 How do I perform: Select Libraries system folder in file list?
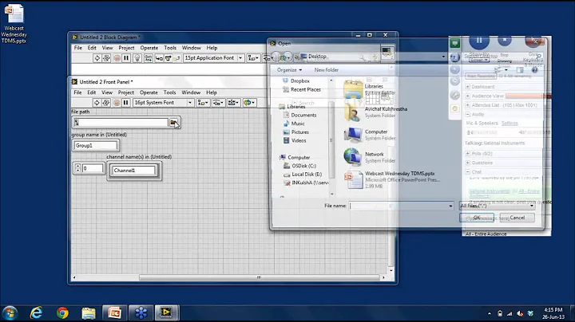[368, 89]
